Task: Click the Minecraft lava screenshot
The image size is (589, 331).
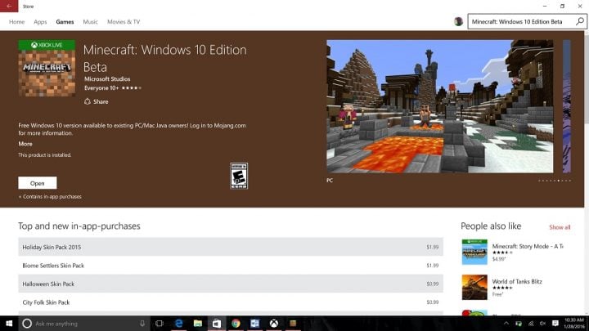Action: [x=439, y=106]
